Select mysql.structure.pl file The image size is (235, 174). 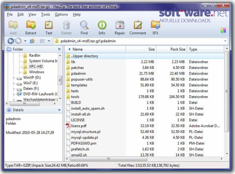(x=144, y=132)
